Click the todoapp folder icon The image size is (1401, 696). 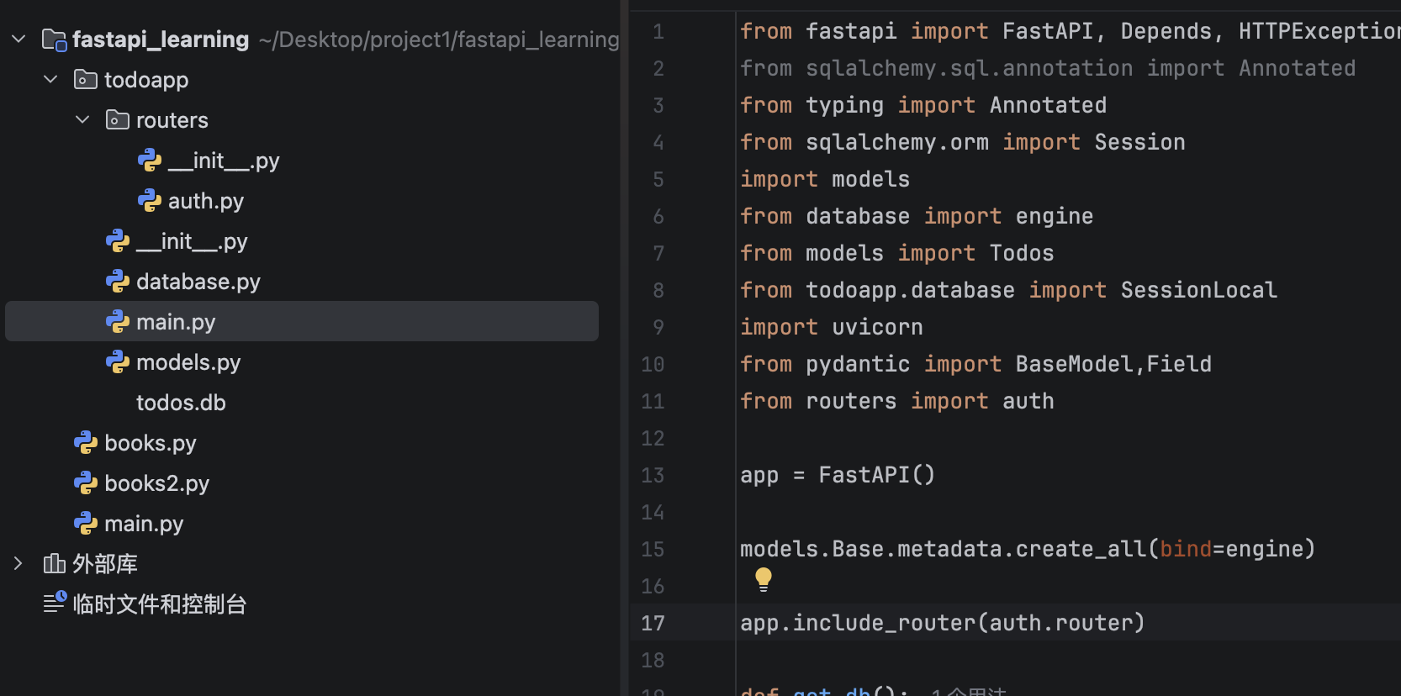tap(86, 80)
